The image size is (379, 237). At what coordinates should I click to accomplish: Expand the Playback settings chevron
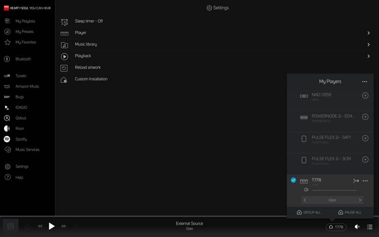point(368,56)
